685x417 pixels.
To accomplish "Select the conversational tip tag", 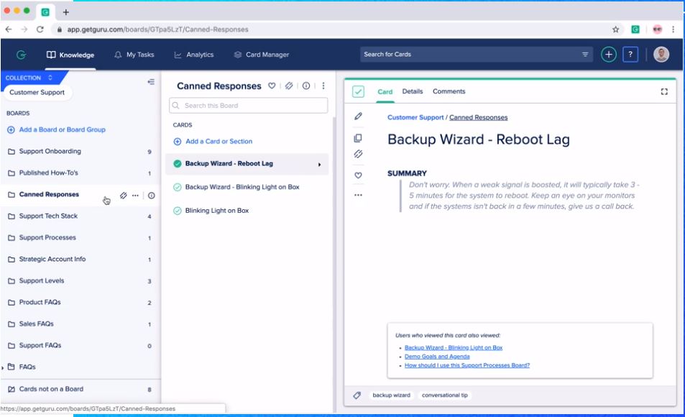I will point(445,395).
